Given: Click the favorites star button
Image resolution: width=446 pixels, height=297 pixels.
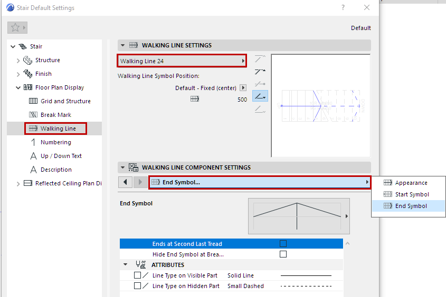Looking at the screenshot, I should [x=15, y=28].
